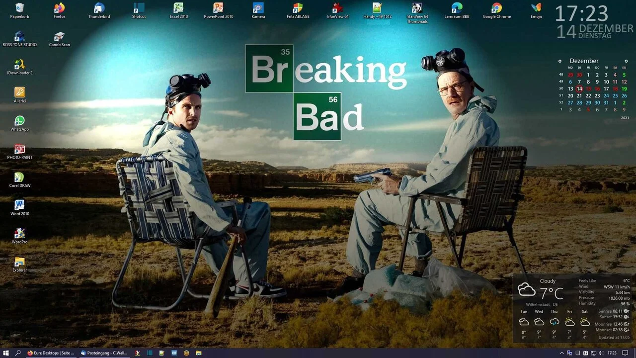Expand the hidden system tray icons
This screenshot has height=358, width=636.
click(x=562, y=353)
